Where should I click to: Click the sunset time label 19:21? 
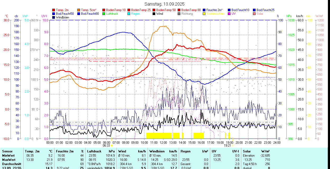[227, 145]
